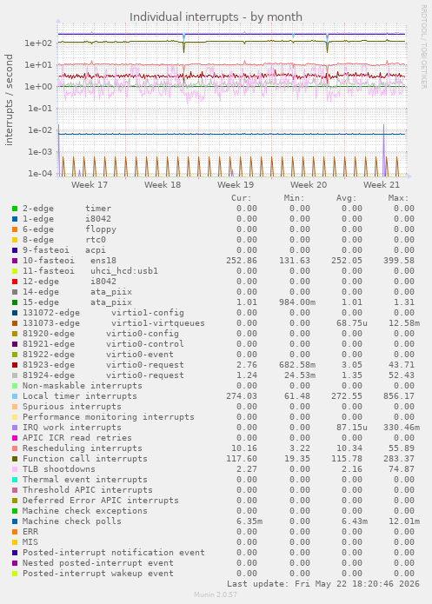Click the Local timer interrupts color swatch
432x604 pixels.
(15, 396)
